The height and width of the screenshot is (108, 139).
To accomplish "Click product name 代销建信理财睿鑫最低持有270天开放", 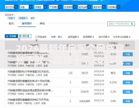I will click(x=29, y=100).
